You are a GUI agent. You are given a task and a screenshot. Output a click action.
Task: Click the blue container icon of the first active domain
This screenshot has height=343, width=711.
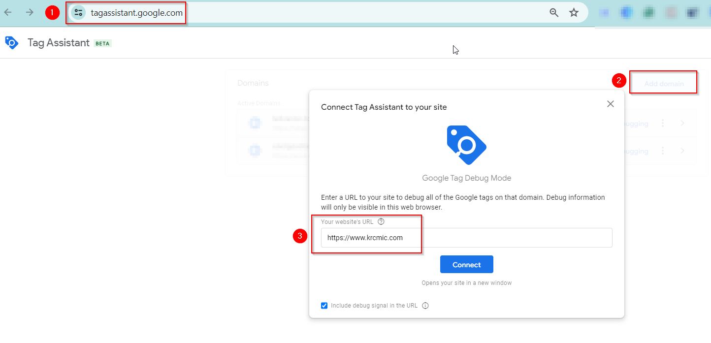coord(254,123)
